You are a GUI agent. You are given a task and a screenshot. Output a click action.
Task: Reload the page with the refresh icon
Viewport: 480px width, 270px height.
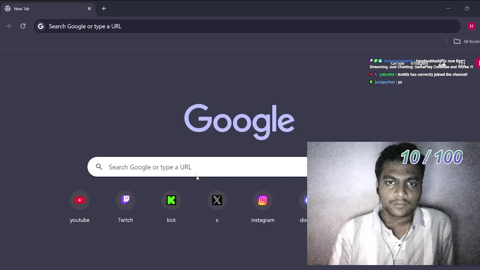[x=23, y=26]
